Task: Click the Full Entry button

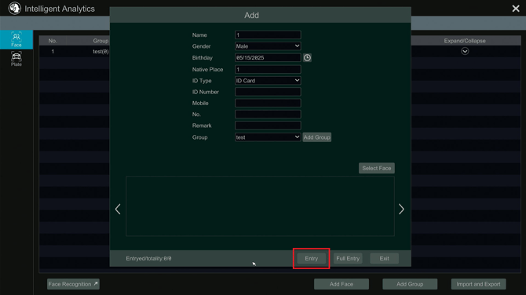Action: coord(348,258)
